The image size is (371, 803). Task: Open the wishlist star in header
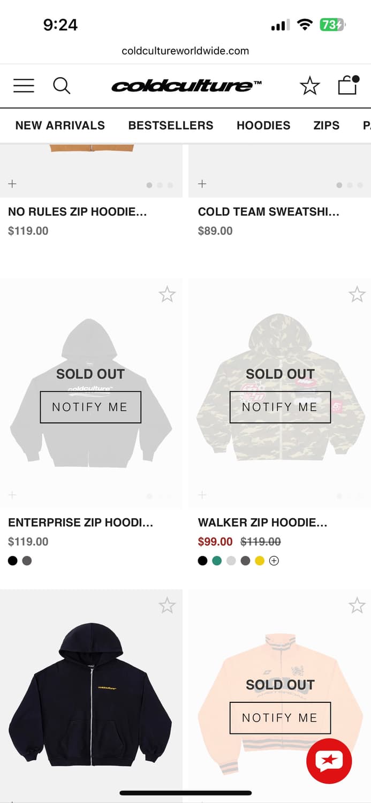pos(309,86)
